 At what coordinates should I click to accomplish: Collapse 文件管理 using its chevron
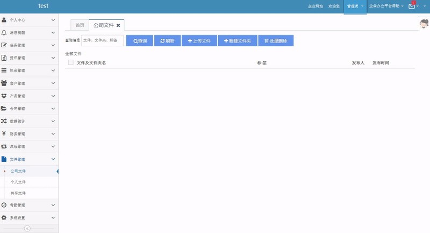click(x=53, y=159)
